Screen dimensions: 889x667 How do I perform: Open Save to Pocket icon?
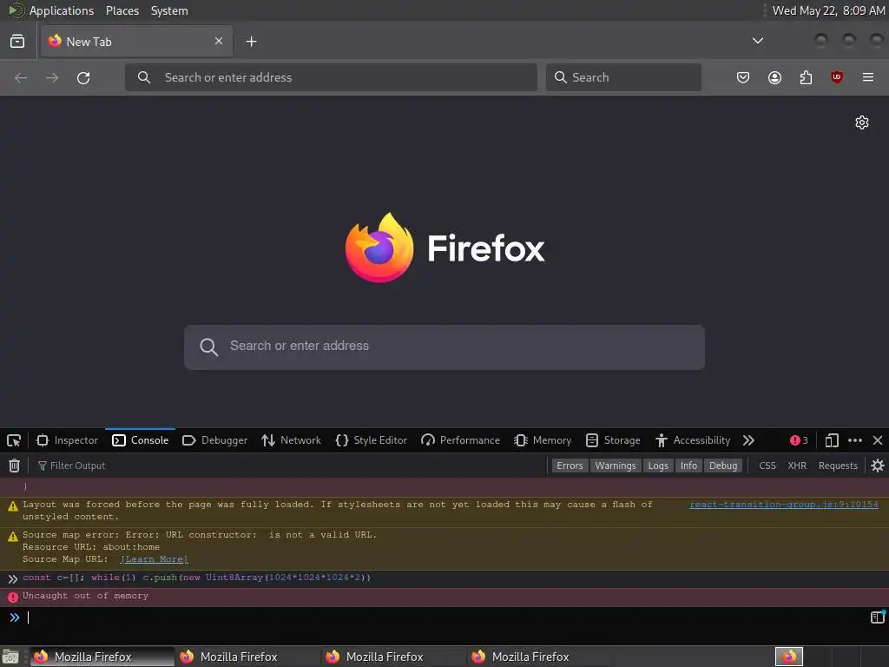[743, 77]
